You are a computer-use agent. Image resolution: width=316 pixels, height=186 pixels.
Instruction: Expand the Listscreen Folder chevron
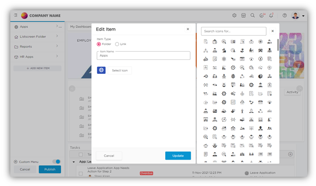point(57,36)
